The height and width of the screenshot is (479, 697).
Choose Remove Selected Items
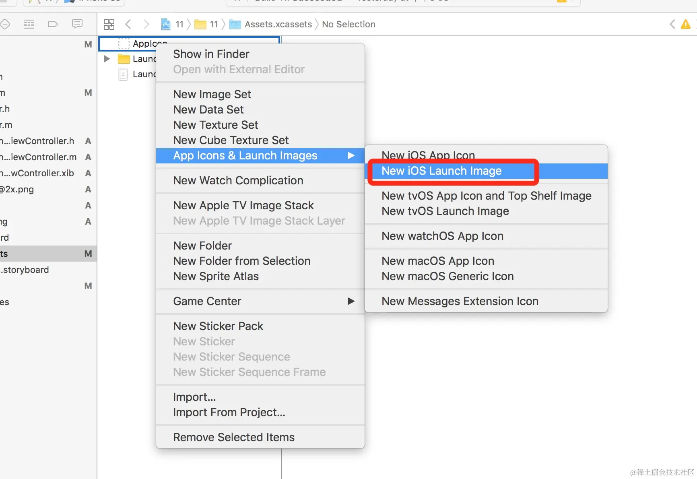point(260,438)
